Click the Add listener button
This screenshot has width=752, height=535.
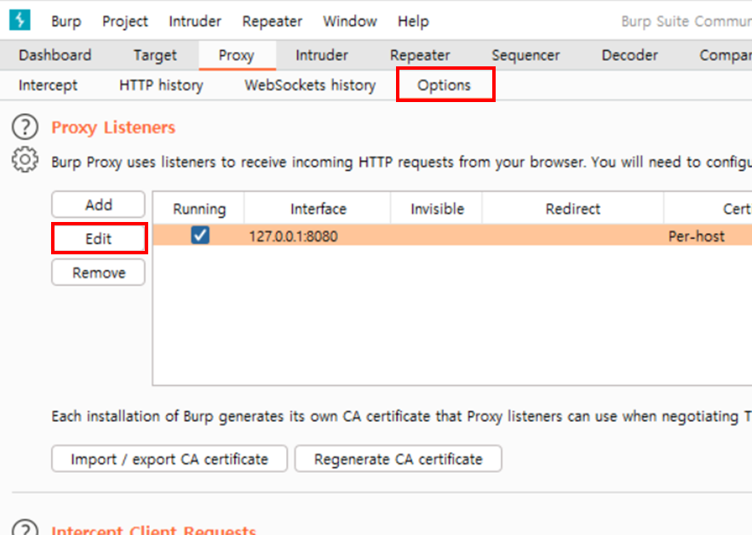(x=98, y=204)
